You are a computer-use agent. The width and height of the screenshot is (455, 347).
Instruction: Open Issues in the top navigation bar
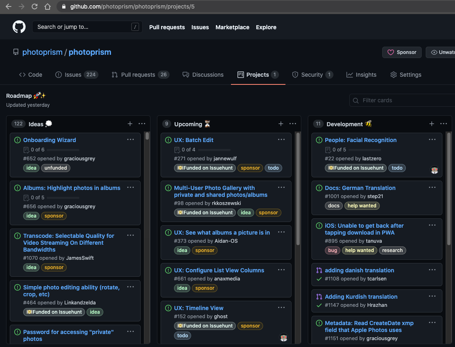click(x=200, y=27)
